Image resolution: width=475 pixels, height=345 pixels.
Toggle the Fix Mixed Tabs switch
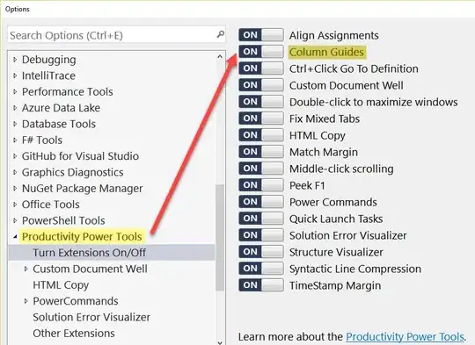tap(261, 119)
